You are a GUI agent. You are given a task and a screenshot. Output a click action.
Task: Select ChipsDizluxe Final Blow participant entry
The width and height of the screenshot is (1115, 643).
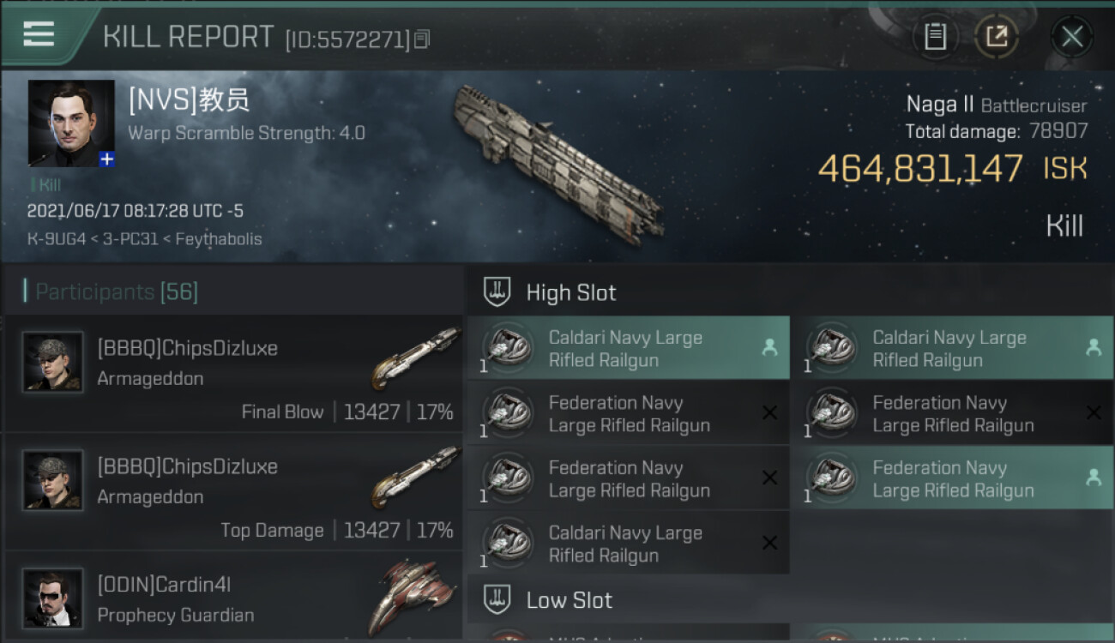coord(233,374)
